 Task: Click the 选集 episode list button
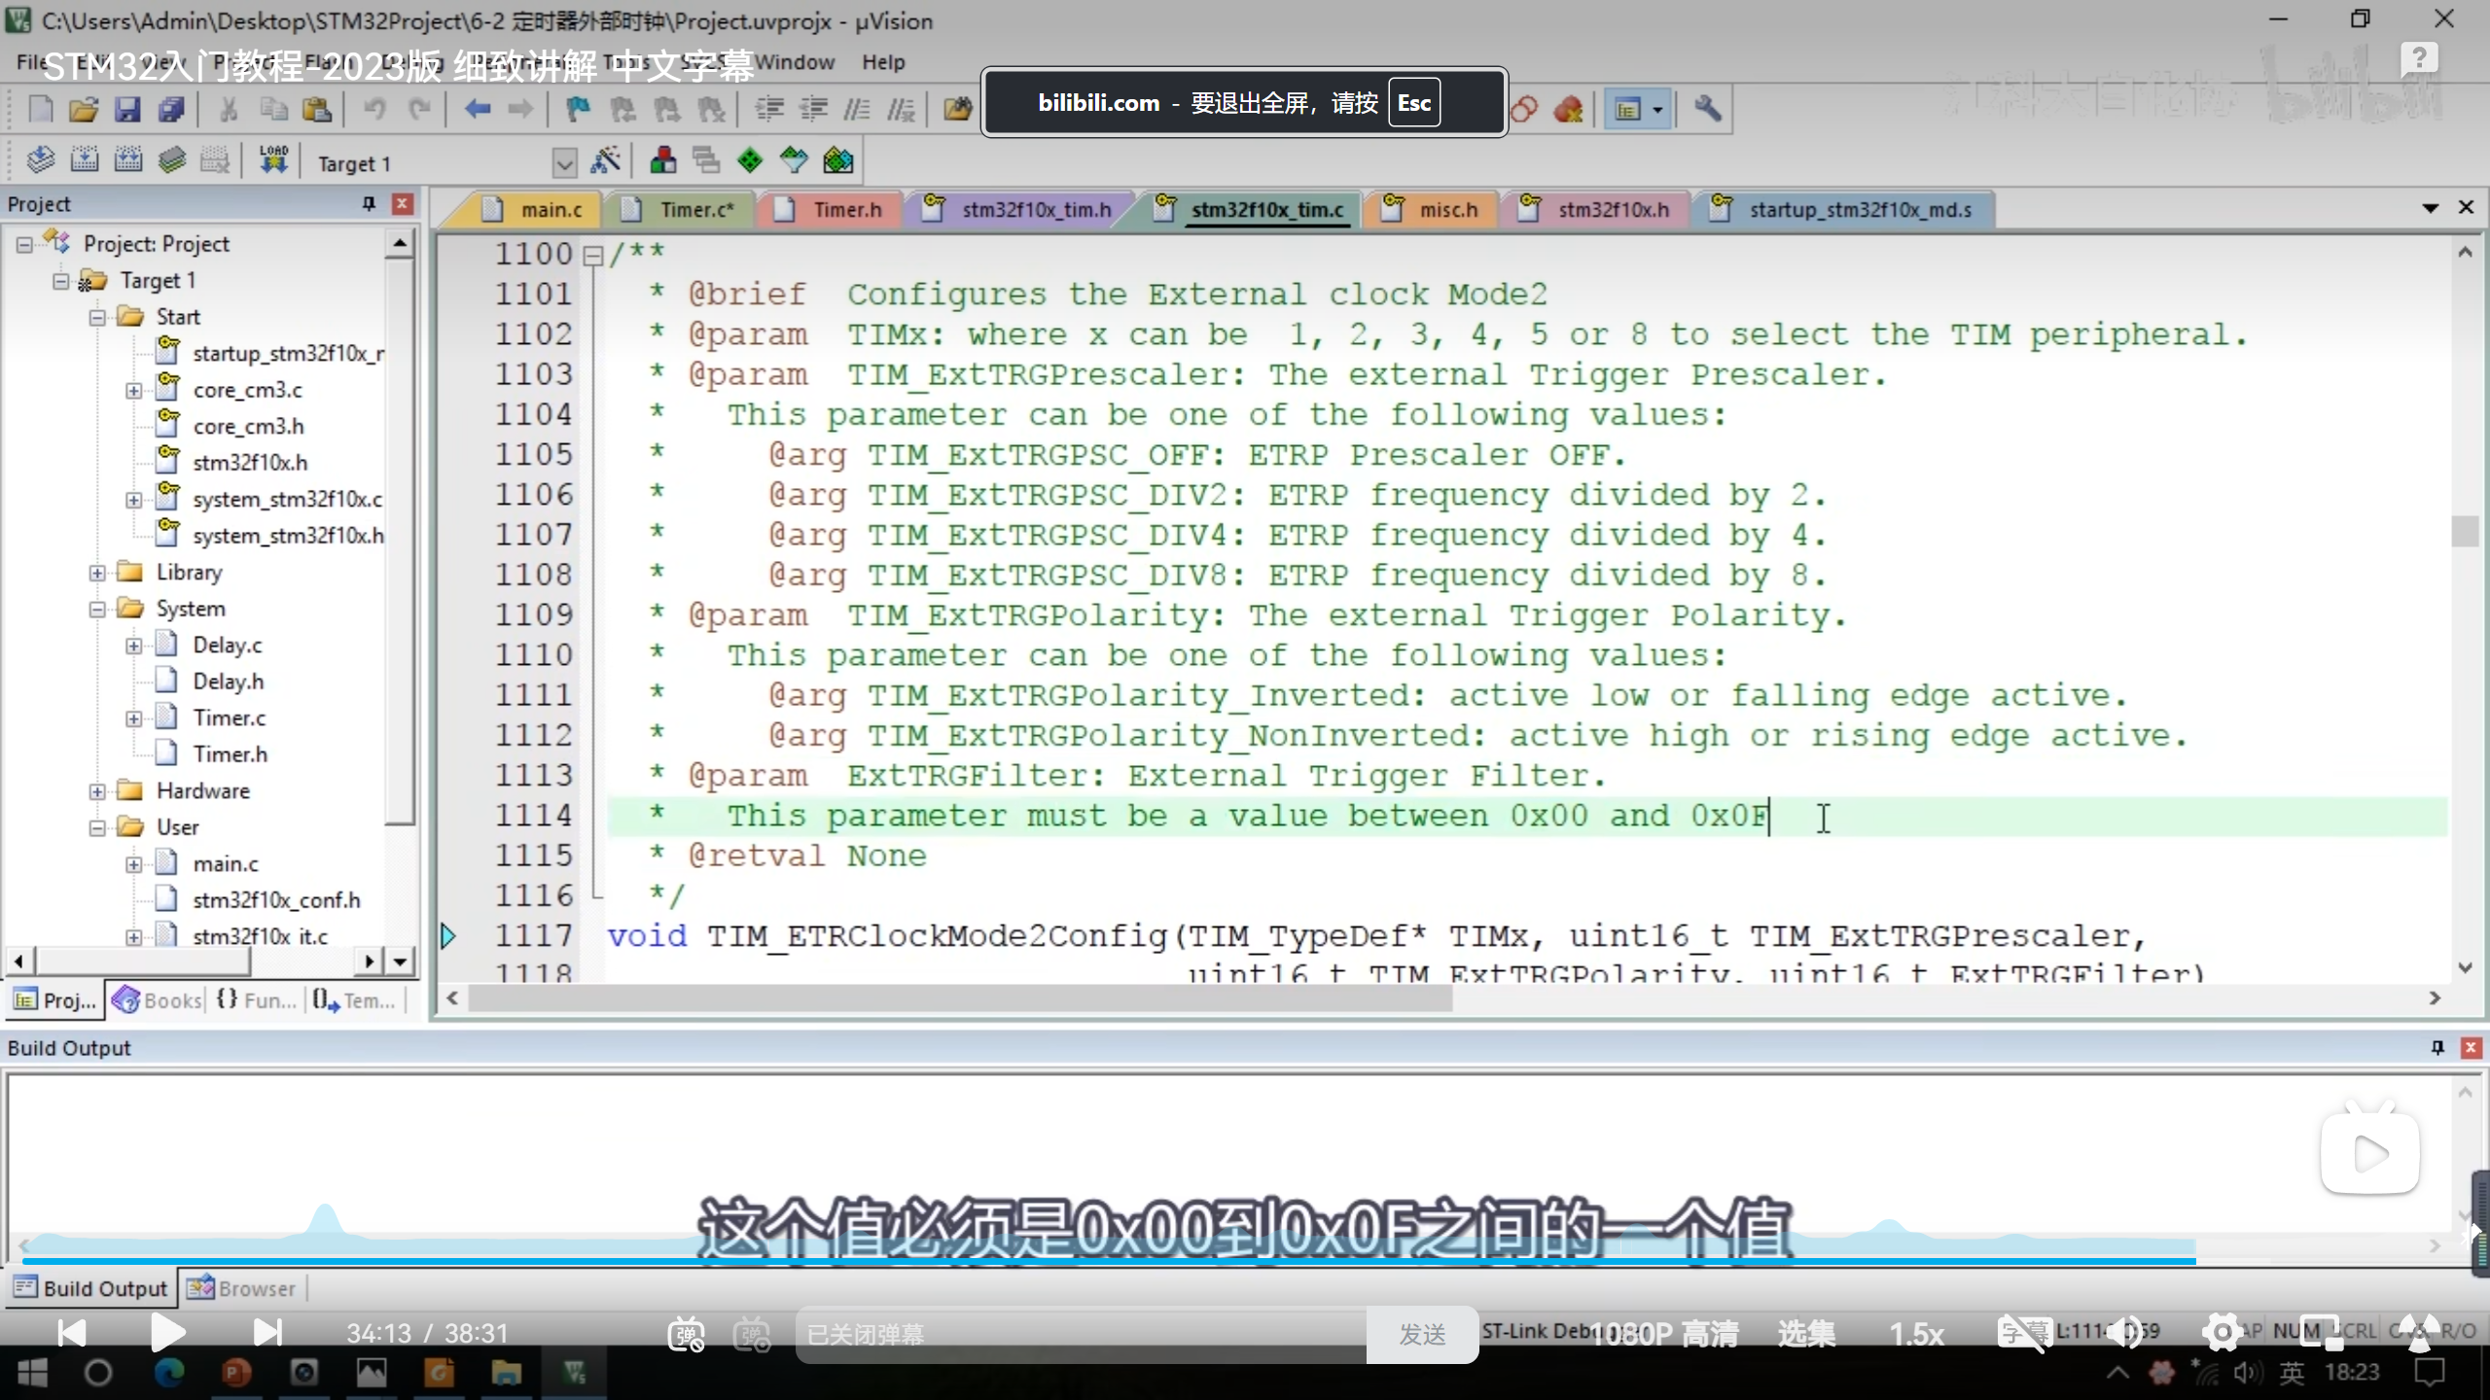pyautogui.click(x=1806, y=1334)
